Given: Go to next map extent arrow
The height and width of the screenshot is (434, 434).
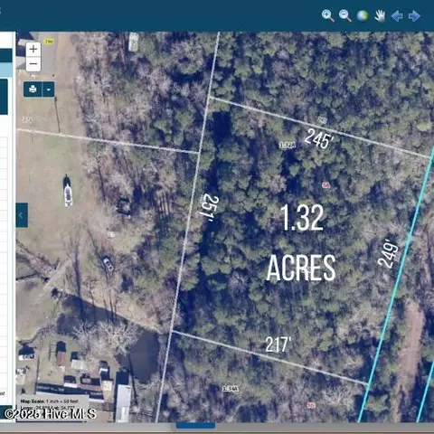Looking at the screenshot, I should (414, 15).
